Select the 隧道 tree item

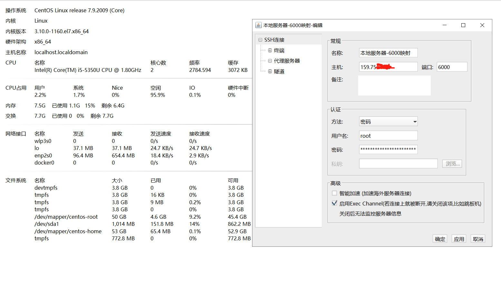pyautogui.click(x=279, y=71)
